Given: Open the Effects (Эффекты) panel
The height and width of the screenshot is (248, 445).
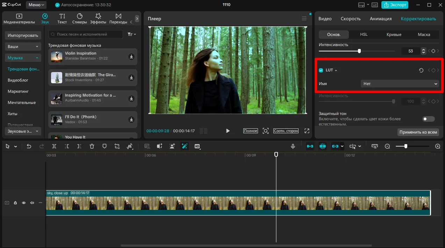Looking at the screenshot, I should 98,19.
